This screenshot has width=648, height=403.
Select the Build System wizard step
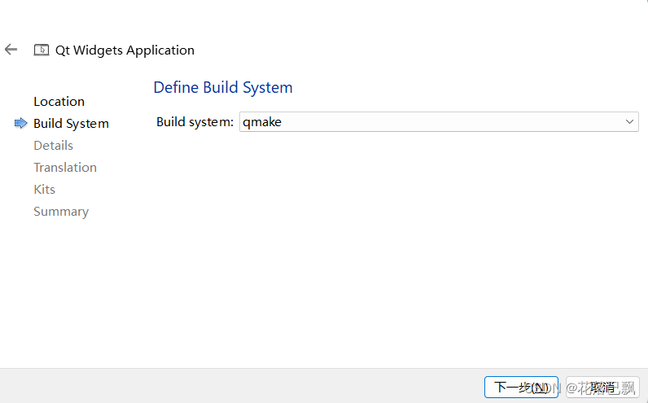pyautogui.click(x=71, y=124)
